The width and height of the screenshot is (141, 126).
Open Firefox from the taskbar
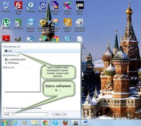pos(66,123)
